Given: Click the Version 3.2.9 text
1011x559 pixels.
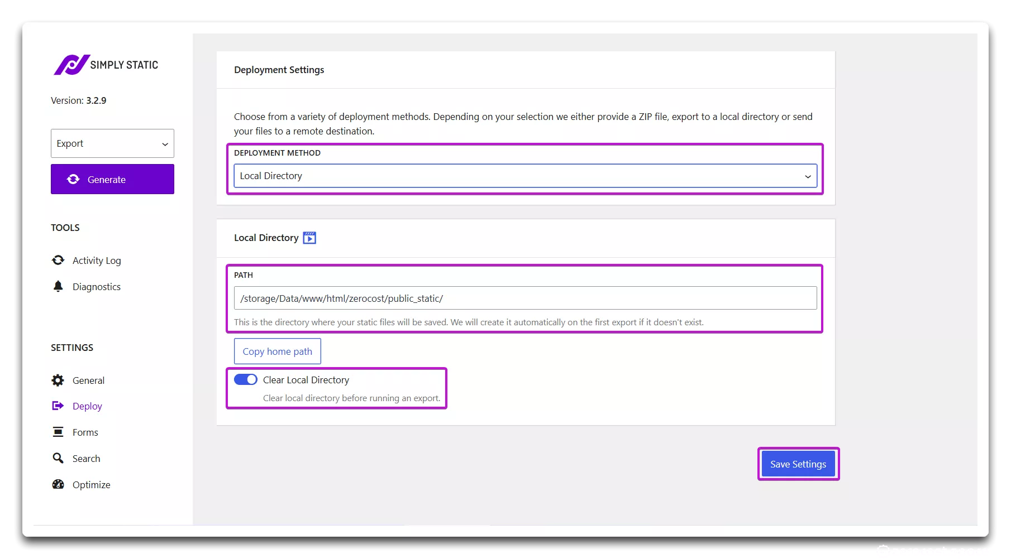Looking at the screenshot, I should tap(79, 100).
